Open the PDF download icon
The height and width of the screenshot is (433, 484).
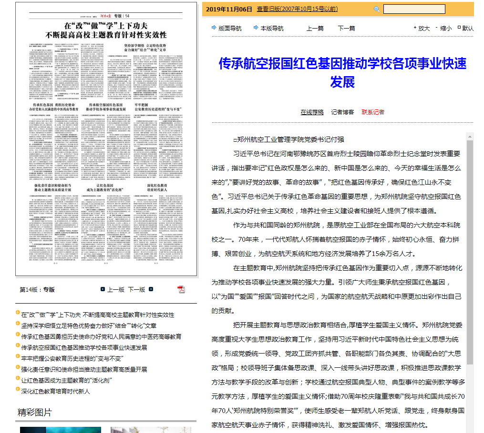(181, 289)
